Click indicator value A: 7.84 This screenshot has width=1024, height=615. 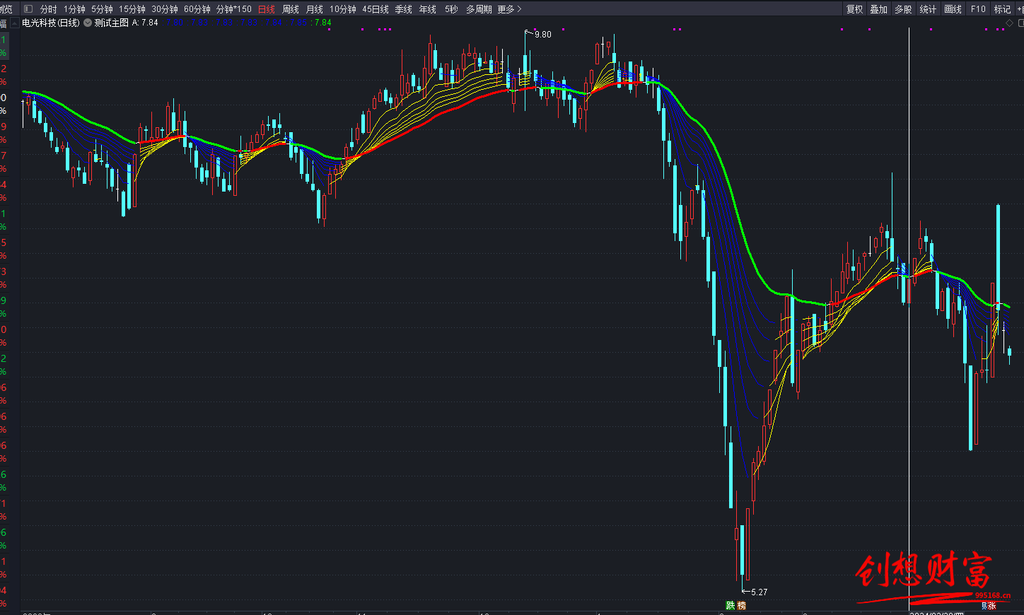point(145,23)
